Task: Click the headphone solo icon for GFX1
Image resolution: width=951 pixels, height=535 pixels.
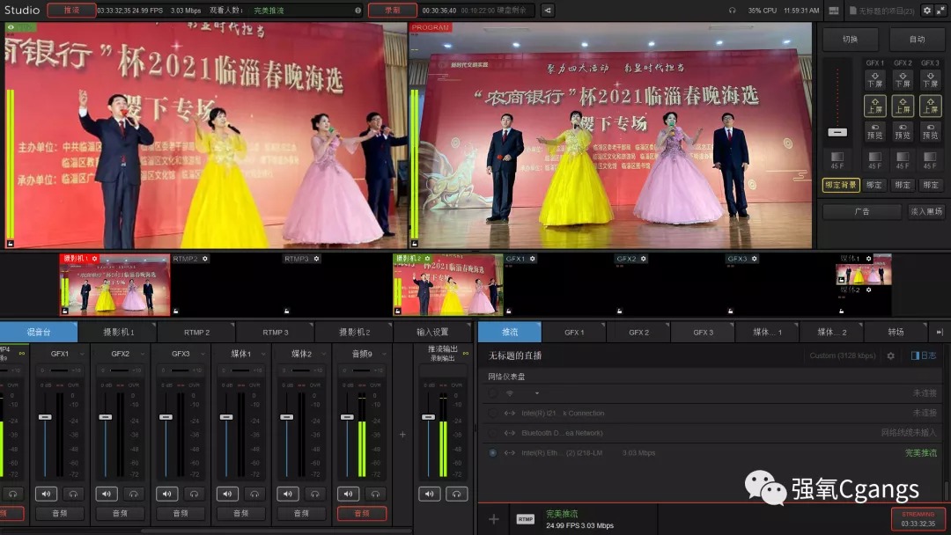Action: tap(73, 494)
